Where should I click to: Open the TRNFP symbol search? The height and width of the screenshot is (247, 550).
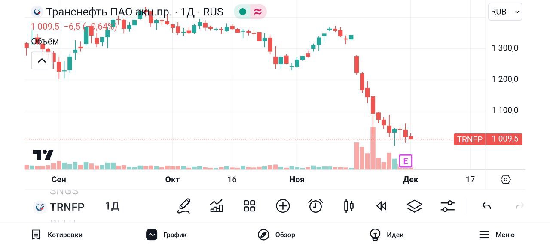[59, 207]
